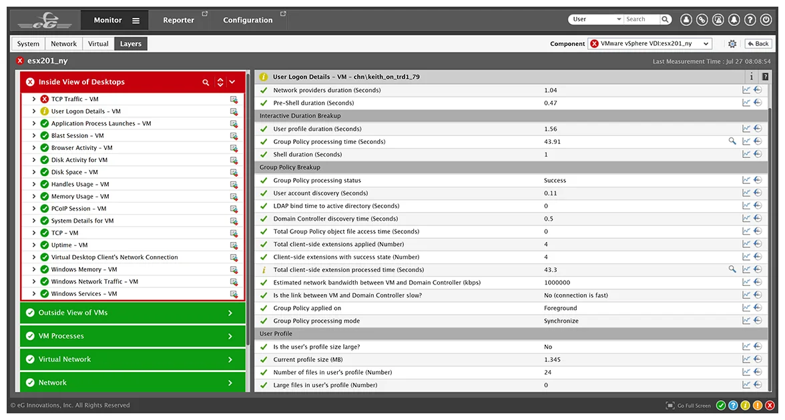The height and width of the screenshot is (420, 785).
Task: Expand the Disk Space - VM row
Action: [34, 172]
